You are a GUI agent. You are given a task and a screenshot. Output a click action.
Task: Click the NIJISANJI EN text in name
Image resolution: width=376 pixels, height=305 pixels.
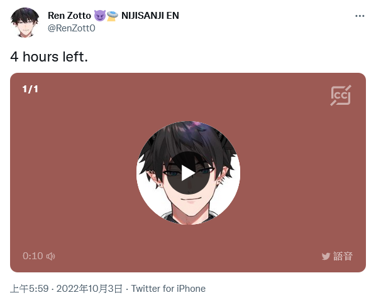click(x=150, y=16)
